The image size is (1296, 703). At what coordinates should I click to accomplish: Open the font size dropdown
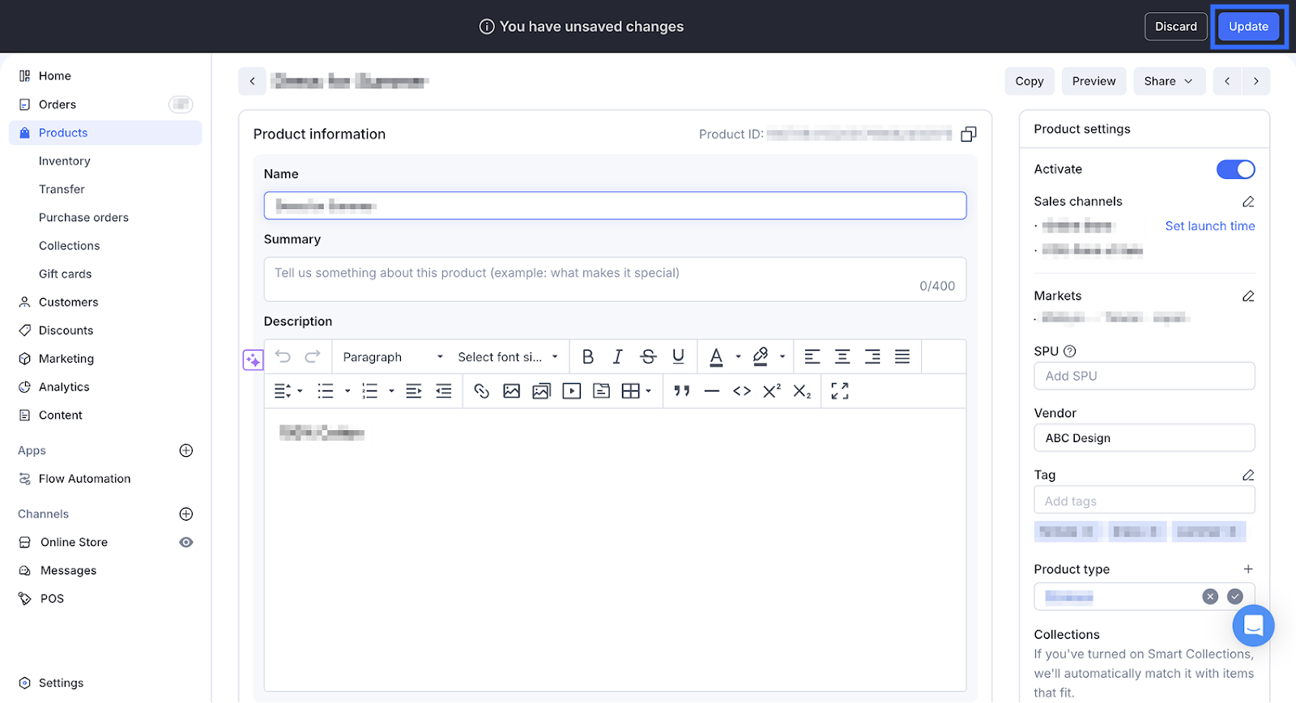tap(508, 357)
